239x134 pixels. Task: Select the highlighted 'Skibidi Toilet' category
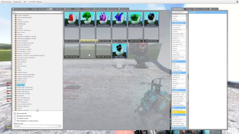(x=21, y=85)
